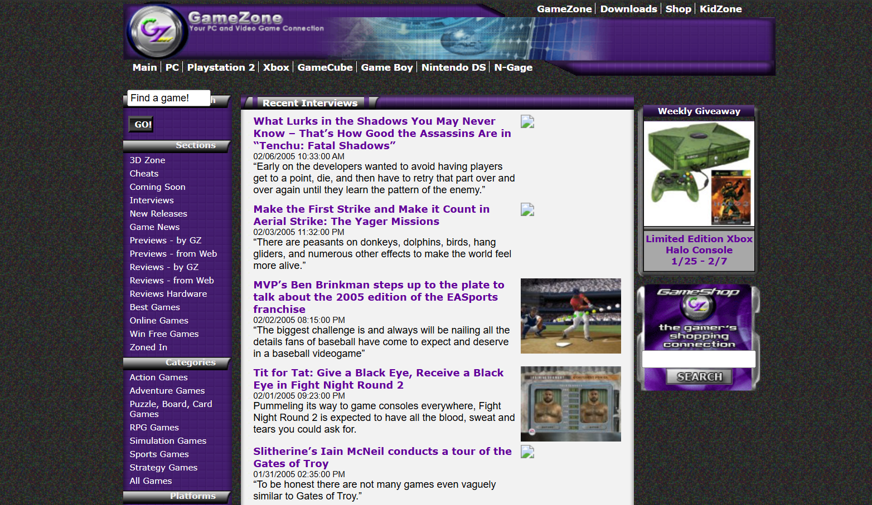Switch to the PC platform tab
Viewport: 872px width, 505px height.
click(172, 67)
